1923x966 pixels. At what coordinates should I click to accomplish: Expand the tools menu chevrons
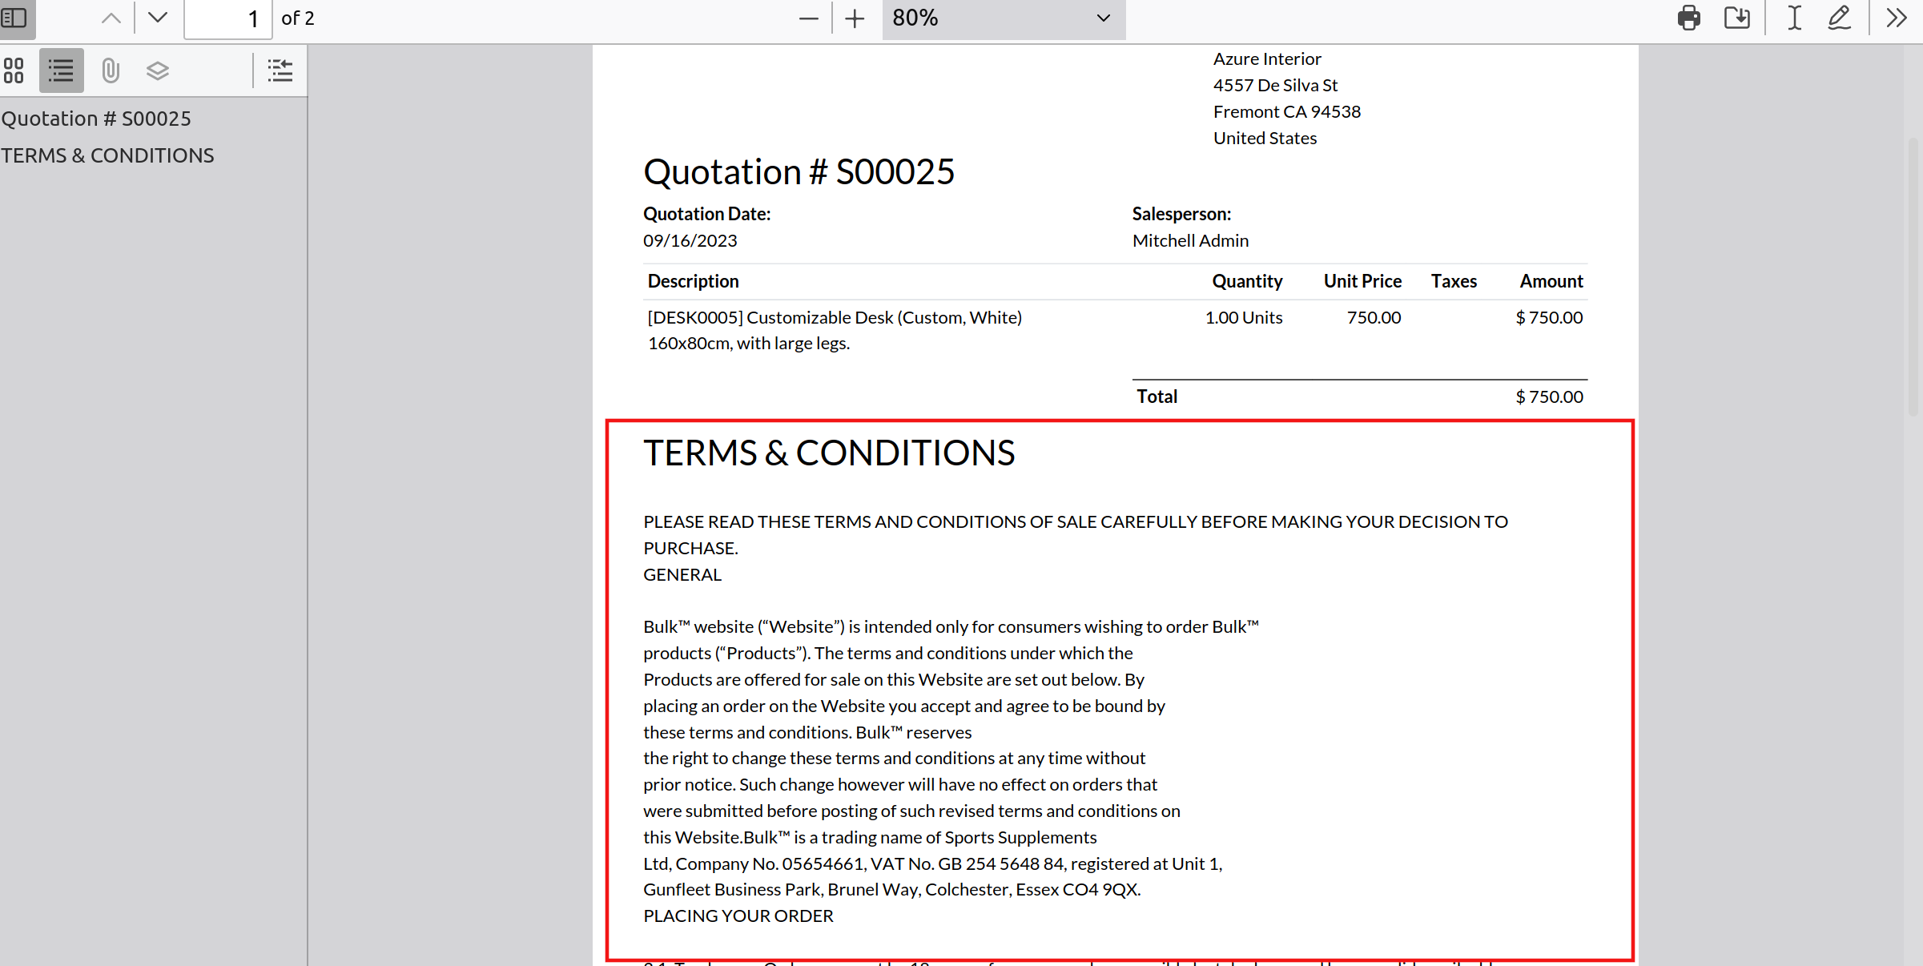(x=1896, y=18)
